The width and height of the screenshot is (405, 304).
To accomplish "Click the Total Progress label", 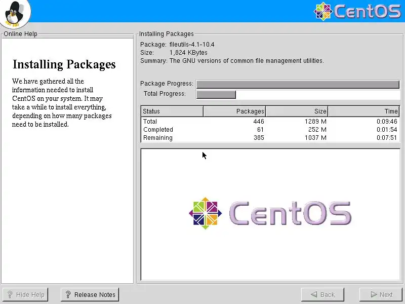I will pos(165,94).
